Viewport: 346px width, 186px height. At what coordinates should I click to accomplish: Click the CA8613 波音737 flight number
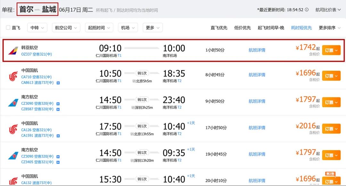point(37,83)
